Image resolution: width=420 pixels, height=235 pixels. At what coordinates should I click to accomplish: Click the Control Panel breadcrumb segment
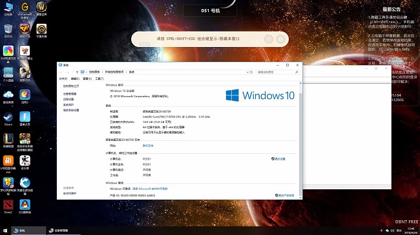tap(94, 72)
